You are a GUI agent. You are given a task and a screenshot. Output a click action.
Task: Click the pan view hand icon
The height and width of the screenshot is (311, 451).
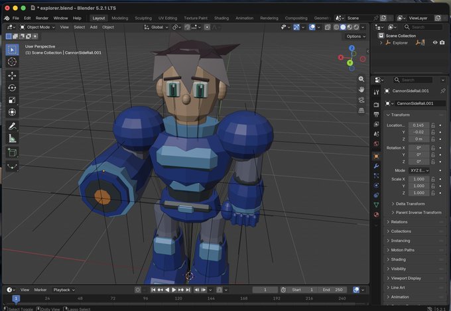click(361, 90)
